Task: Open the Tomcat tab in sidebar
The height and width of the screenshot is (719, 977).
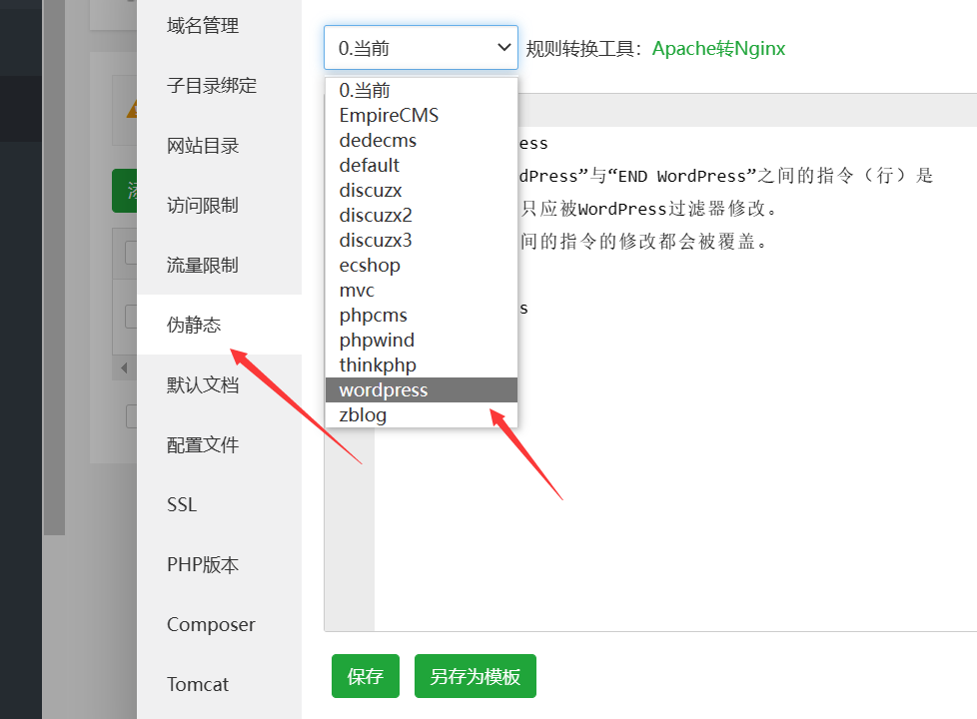Action: (x=198, y=684)
